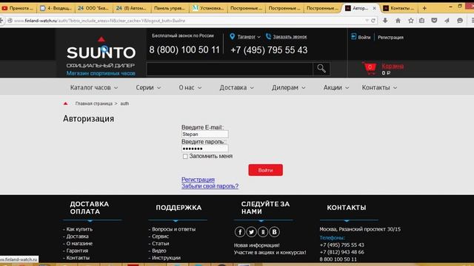Open Вопросы и ответы footer link
Viewport: 474px width, 266px height.
[x=173, y=229]
